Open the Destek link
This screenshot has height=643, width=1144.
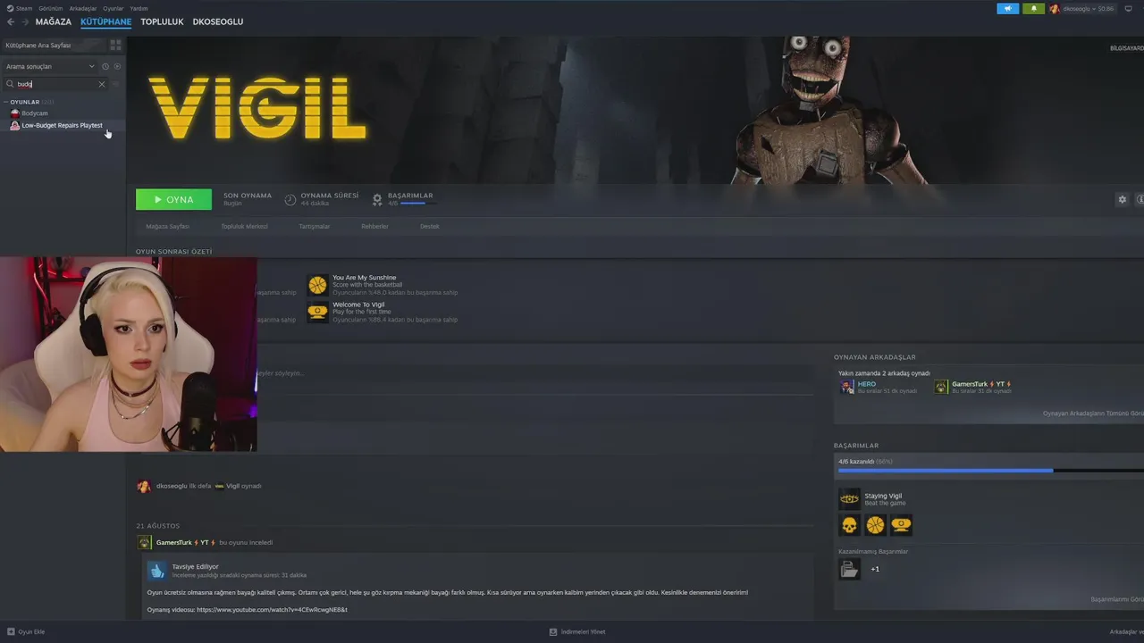(x=430, y=226)
